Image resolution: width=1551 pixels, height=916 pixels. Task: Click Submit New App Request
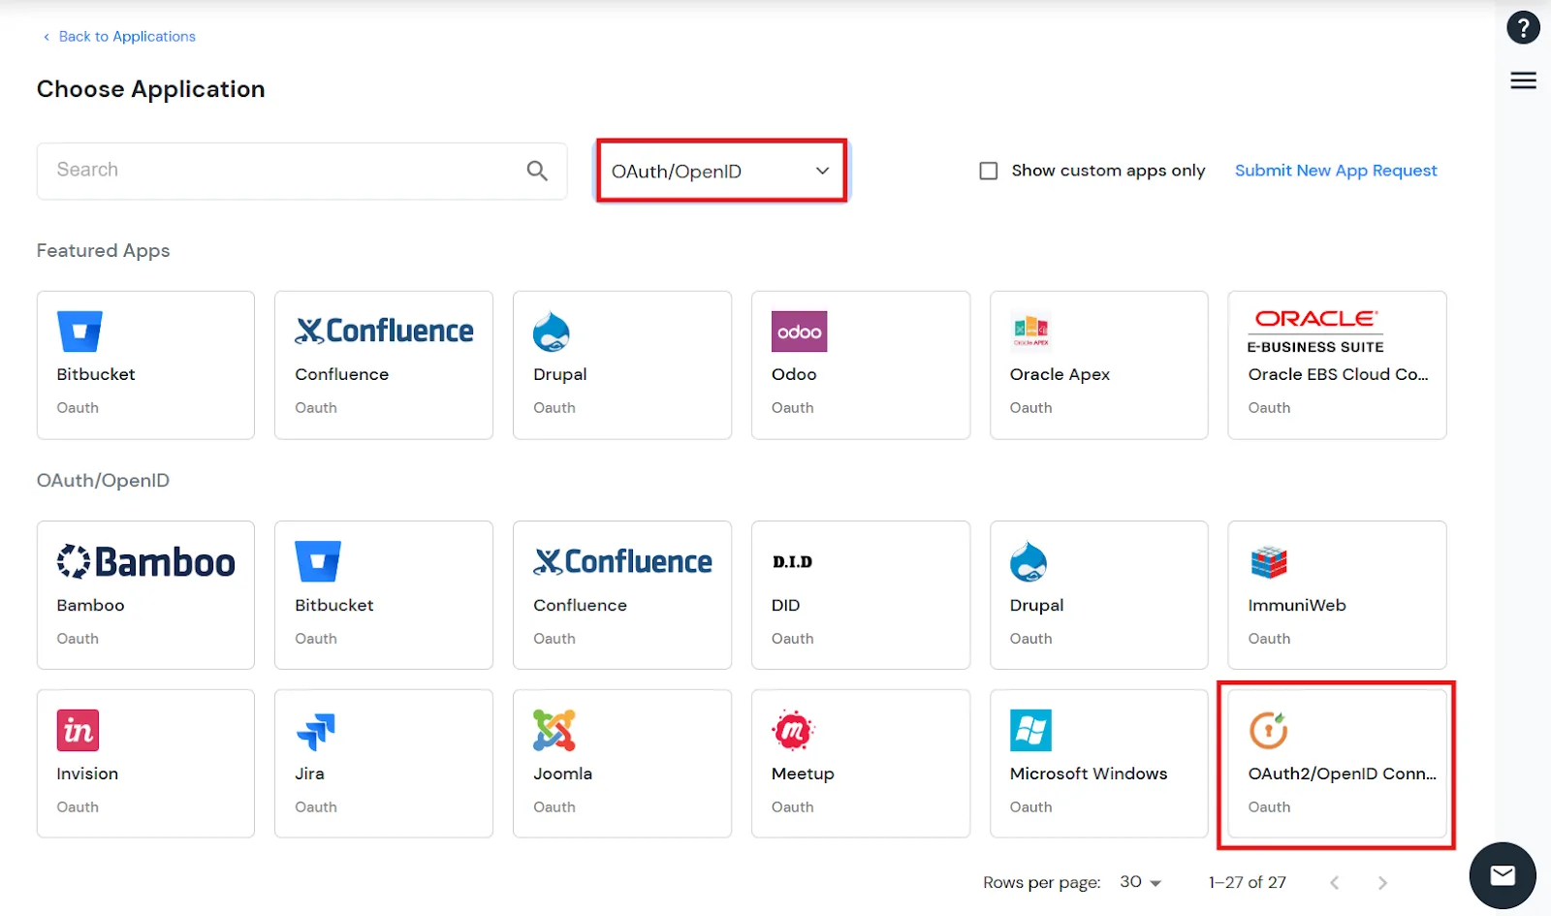[x=1335, y=170]
